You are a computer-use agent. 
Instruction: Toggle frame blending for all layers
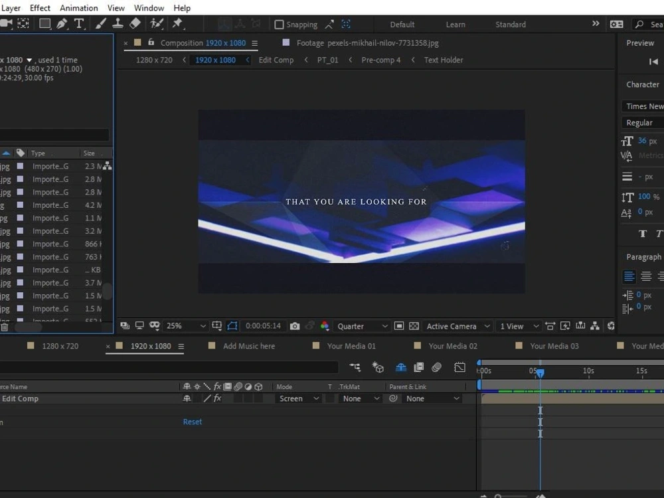418,367
